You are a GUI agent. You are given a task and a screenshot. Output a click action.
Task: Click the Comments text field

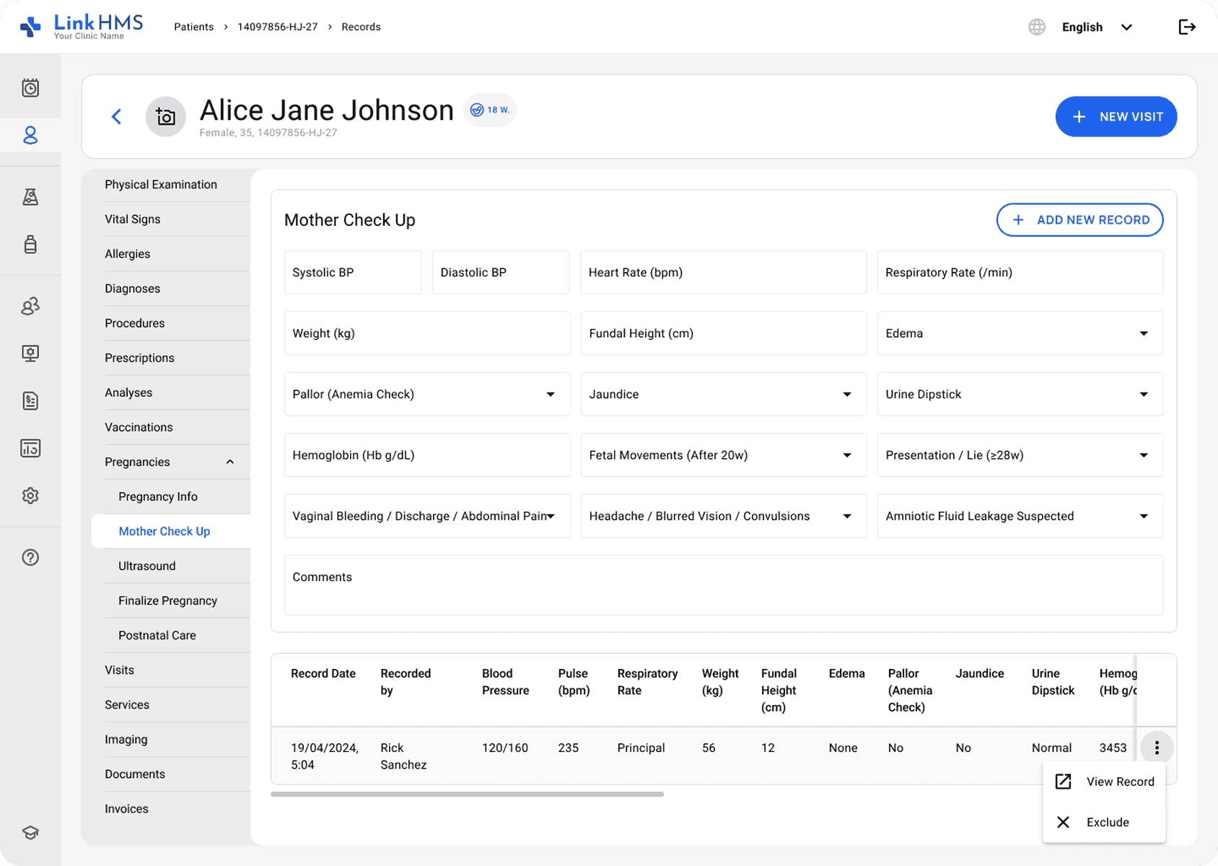[x=723, y=585]
